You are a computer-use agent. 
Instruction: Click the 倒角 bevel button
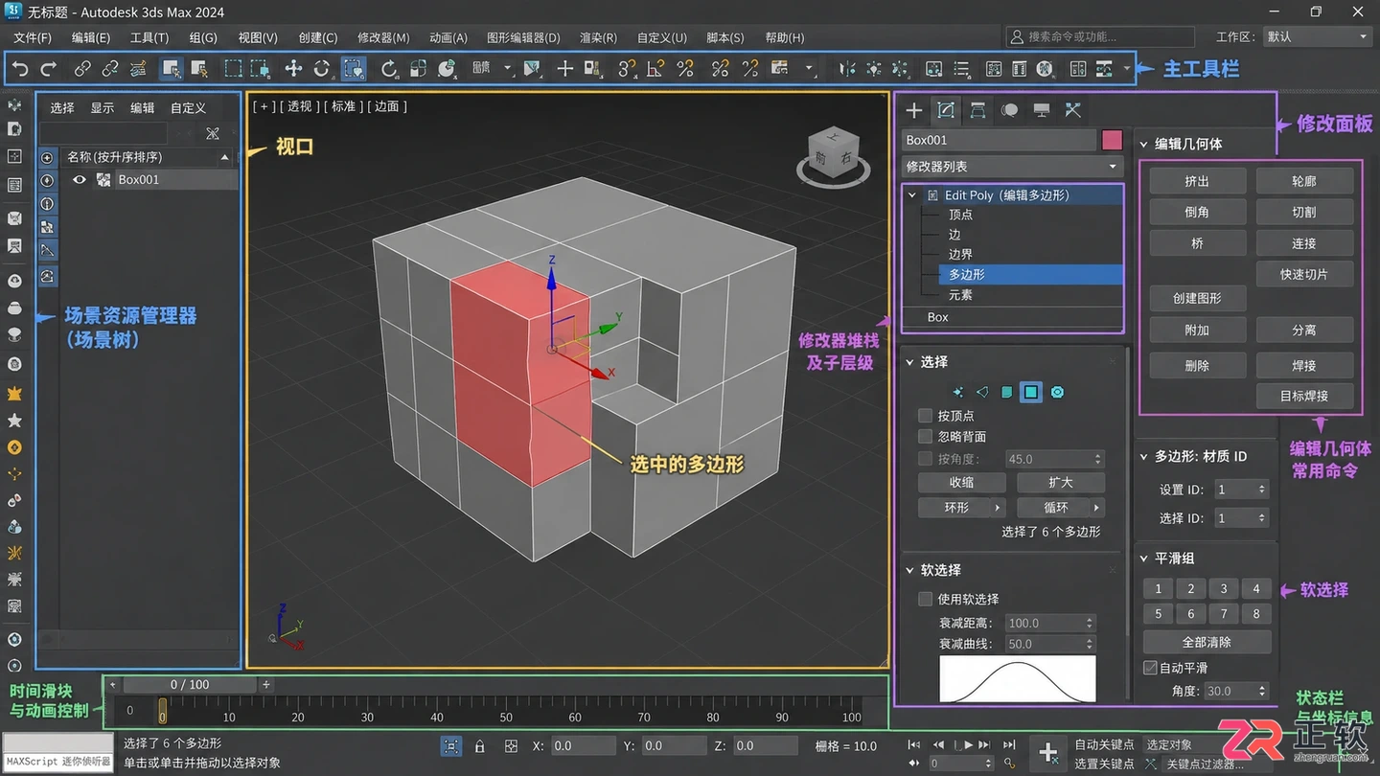point(1197,212)
